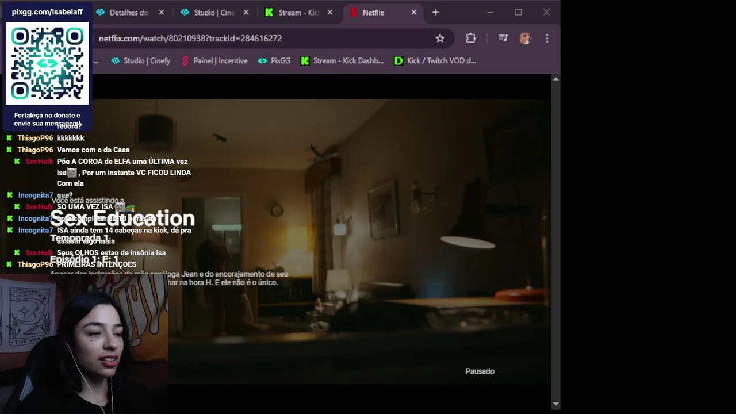Click the Sex Education title text
The height and width of the screenshot is (414, 736).
click(x=122, y=218)
